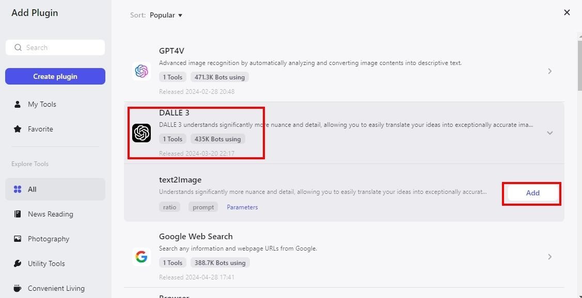The height and width of the screenshot is (298, 582).
Task: Open the Sort Popular dropdown
Action: (x=166, y=15)
